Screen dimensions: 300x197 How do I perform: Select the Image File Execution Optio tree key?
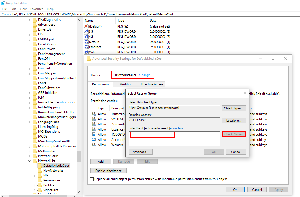57,102
